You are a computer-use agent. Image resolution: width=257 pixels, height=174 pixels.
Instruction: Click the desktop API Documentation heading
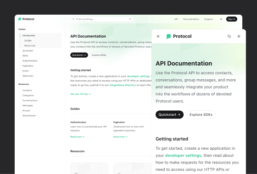tap(88, 36)
